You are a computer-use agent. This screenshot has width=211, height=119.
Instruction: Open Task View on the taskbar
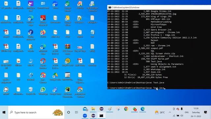[x=76, y=112]
